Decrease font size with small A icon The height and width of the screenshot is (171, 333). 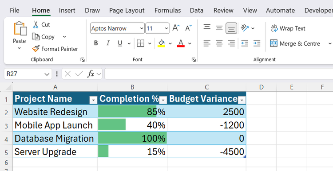point(188,28)
